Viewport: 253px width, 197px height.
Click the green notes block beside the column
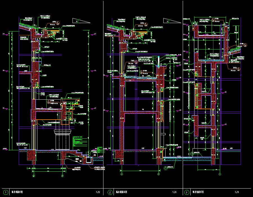pos(80,142)
